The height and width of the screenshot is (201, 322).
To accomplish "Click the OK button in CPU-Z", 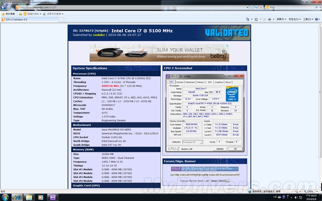I will [235, 149].
